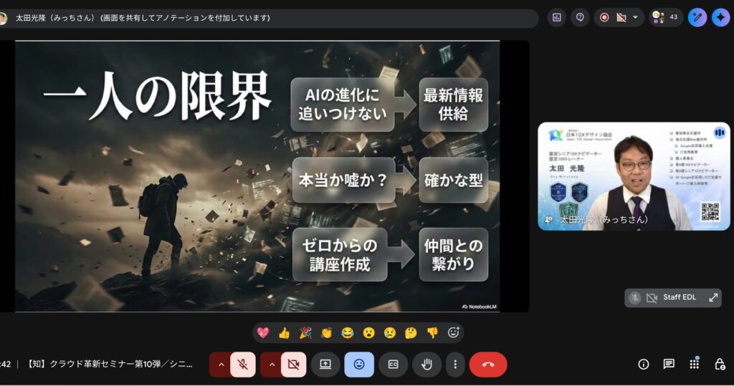The width and height of the screenshot is (734, 386).
Task: Open the activities grid icon
Action: [694, 364]
